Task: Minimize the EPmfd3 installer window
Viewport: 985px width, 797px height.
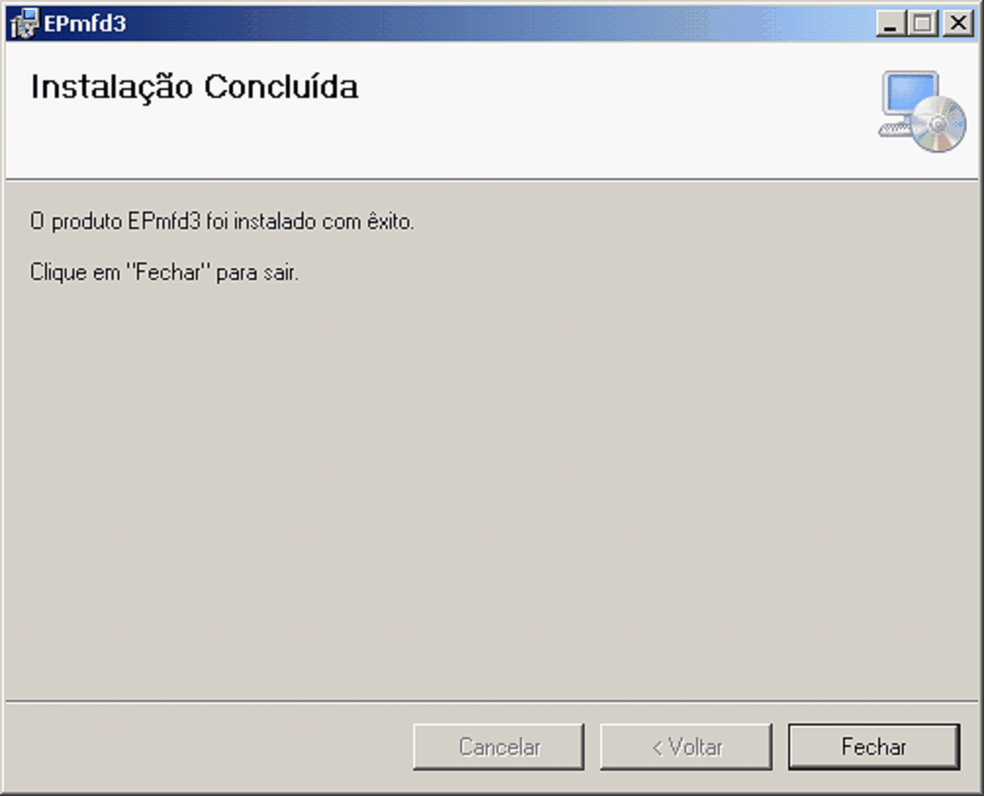Action: coord(891,23)
